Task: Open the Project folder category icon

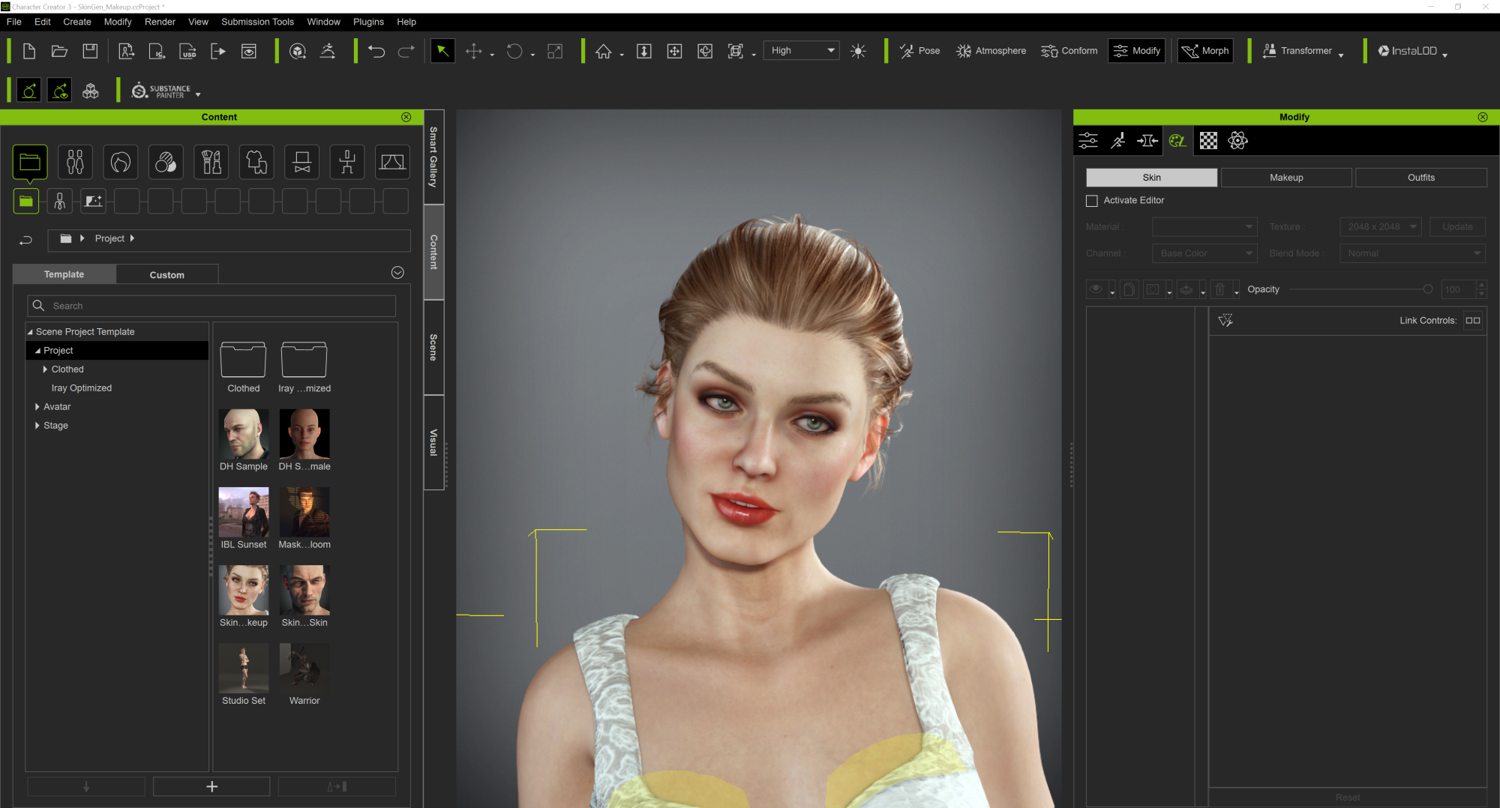Action: (x=30, y=162)
